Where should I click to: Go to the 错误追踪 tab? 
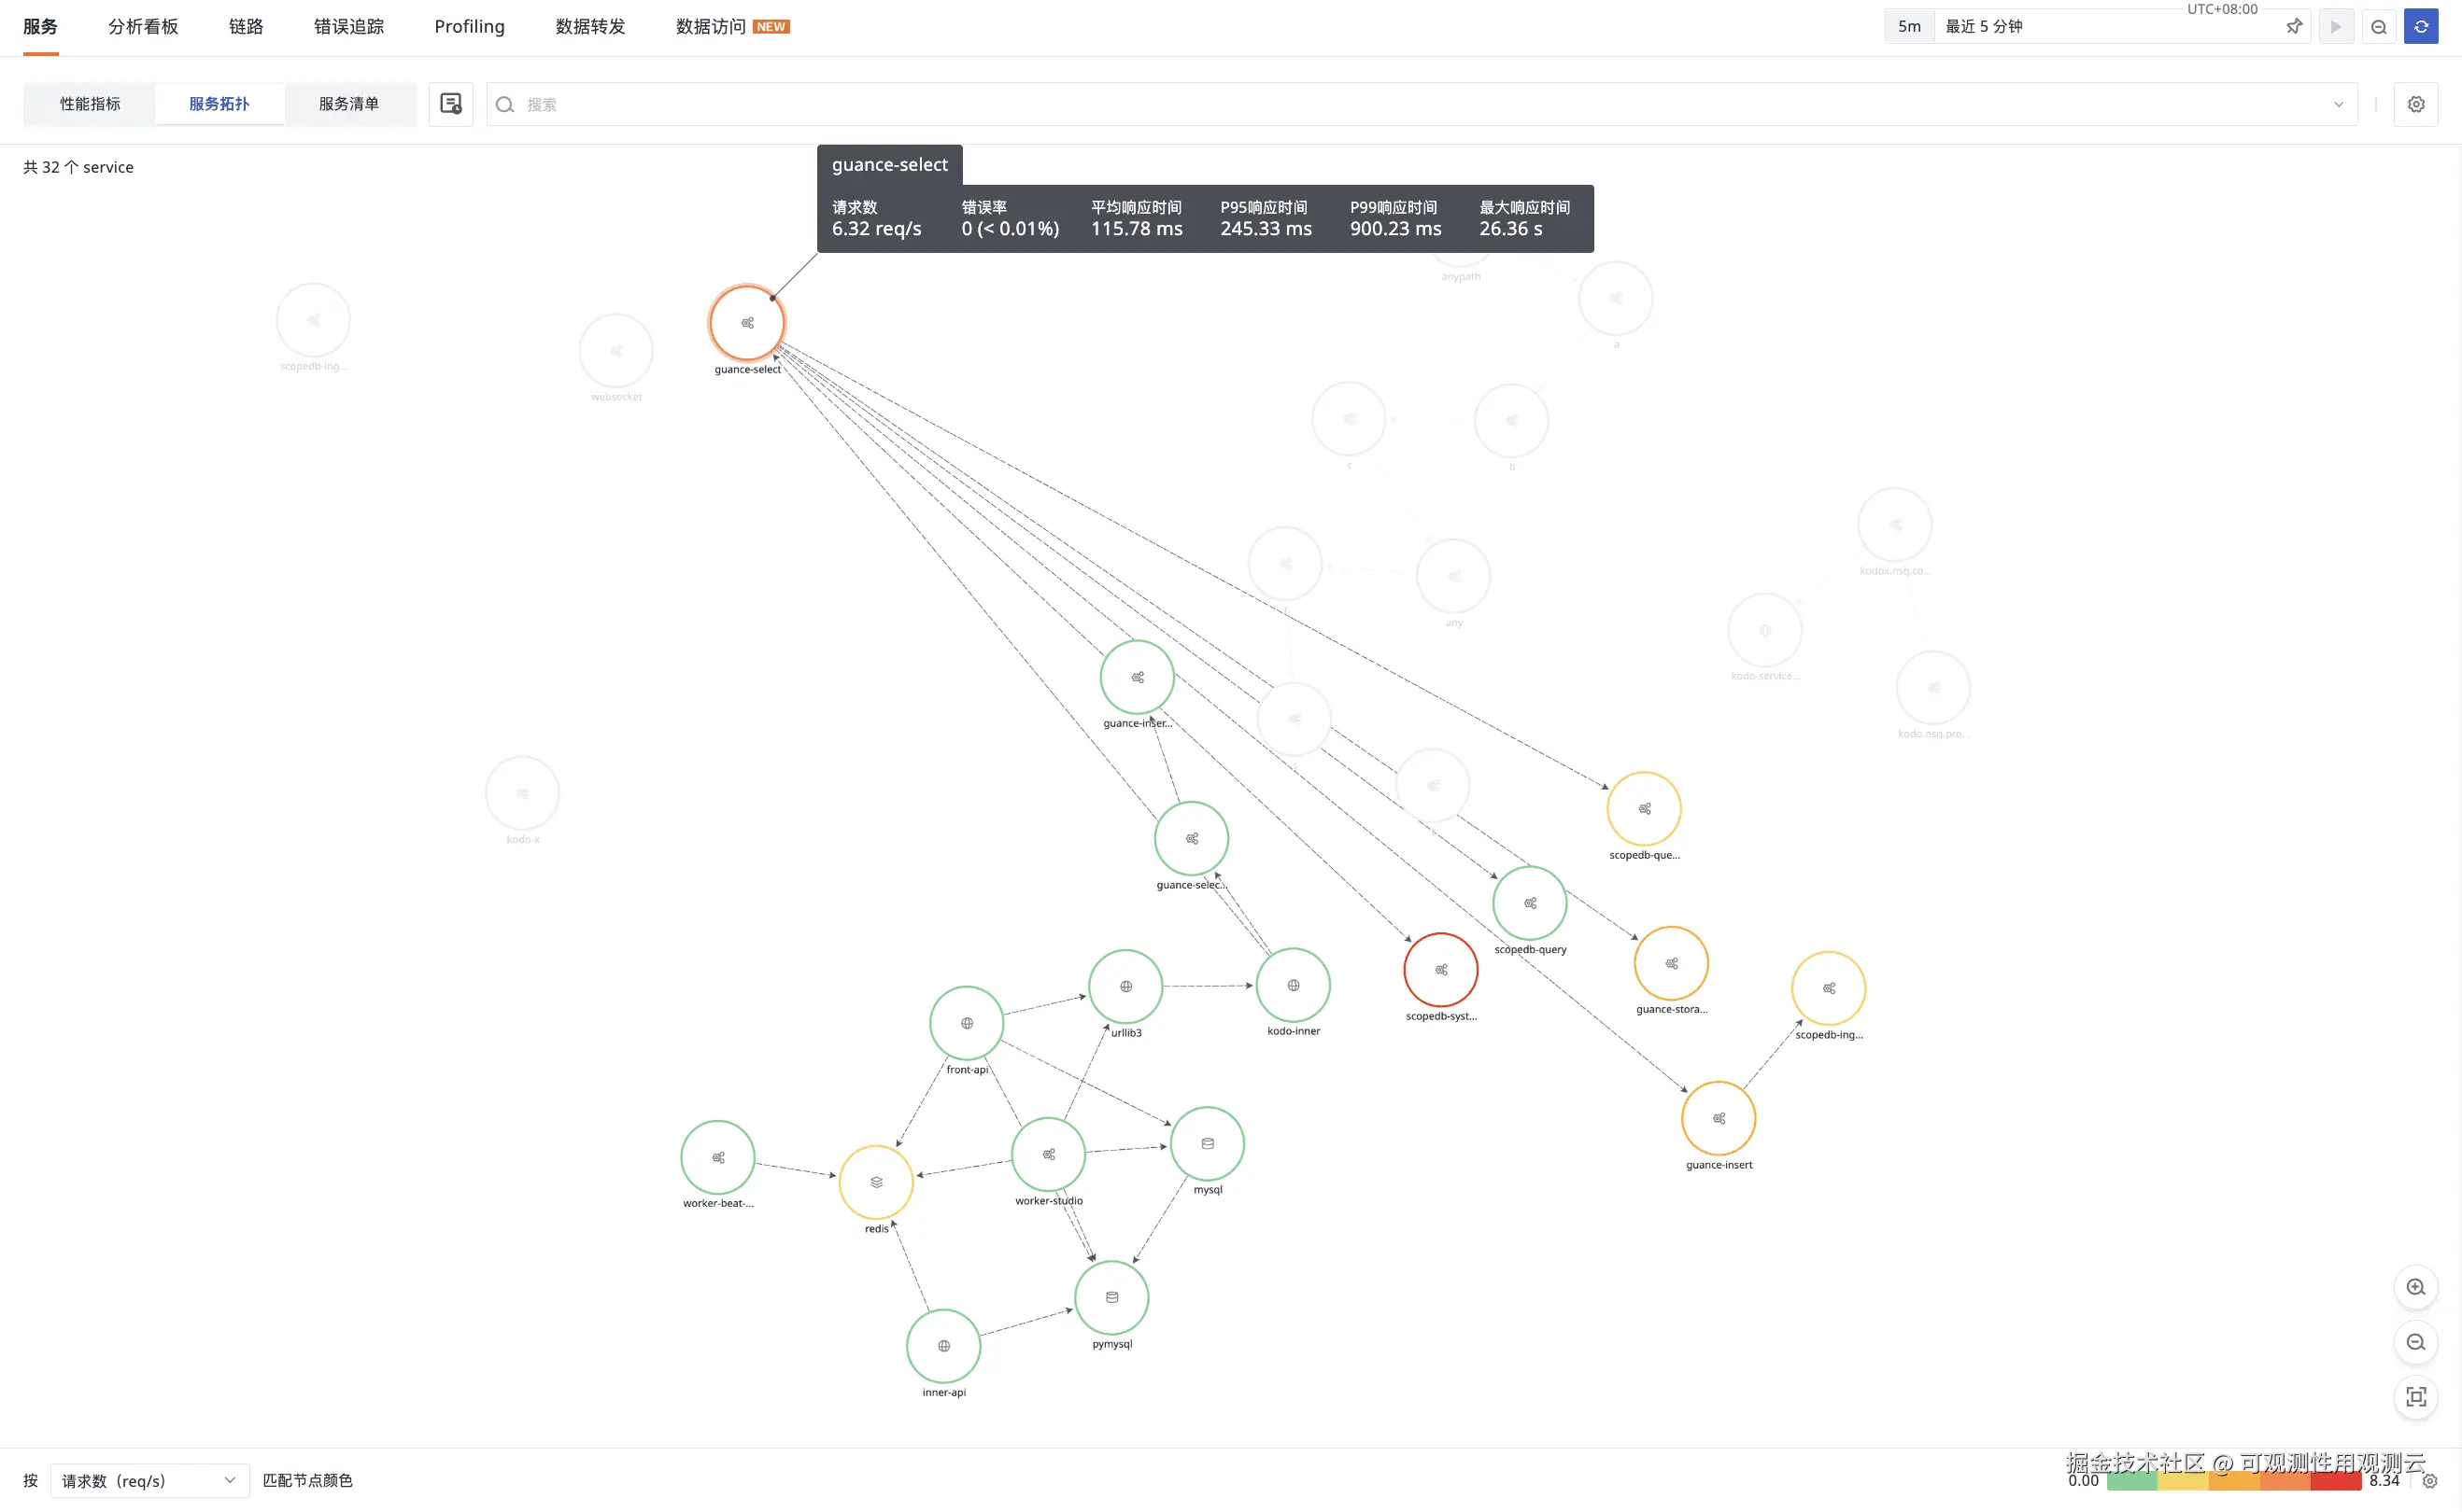click(348, 27)
